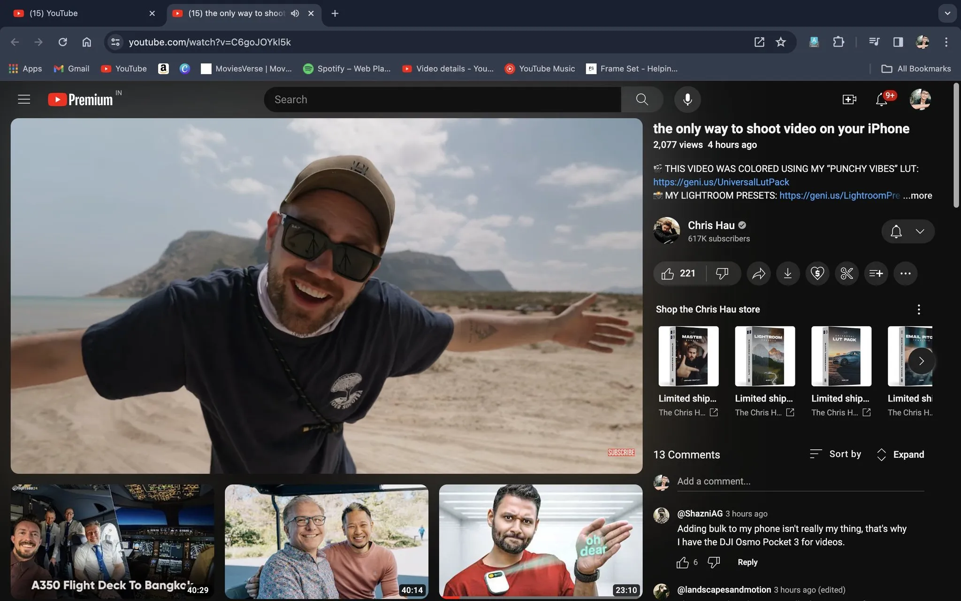The image size is (961, 601).
Task: Reply to ShazniAG's comment
Action: 747,562
